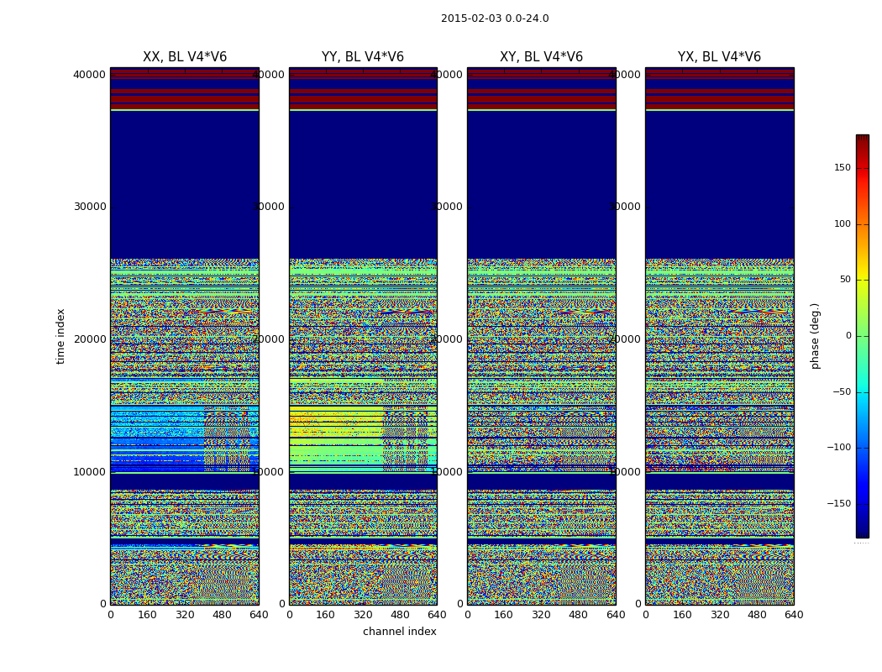This screenshot has height=672, width=882.
Task: Click channel tick '640' under YY panel
Action: coord(437,615)
